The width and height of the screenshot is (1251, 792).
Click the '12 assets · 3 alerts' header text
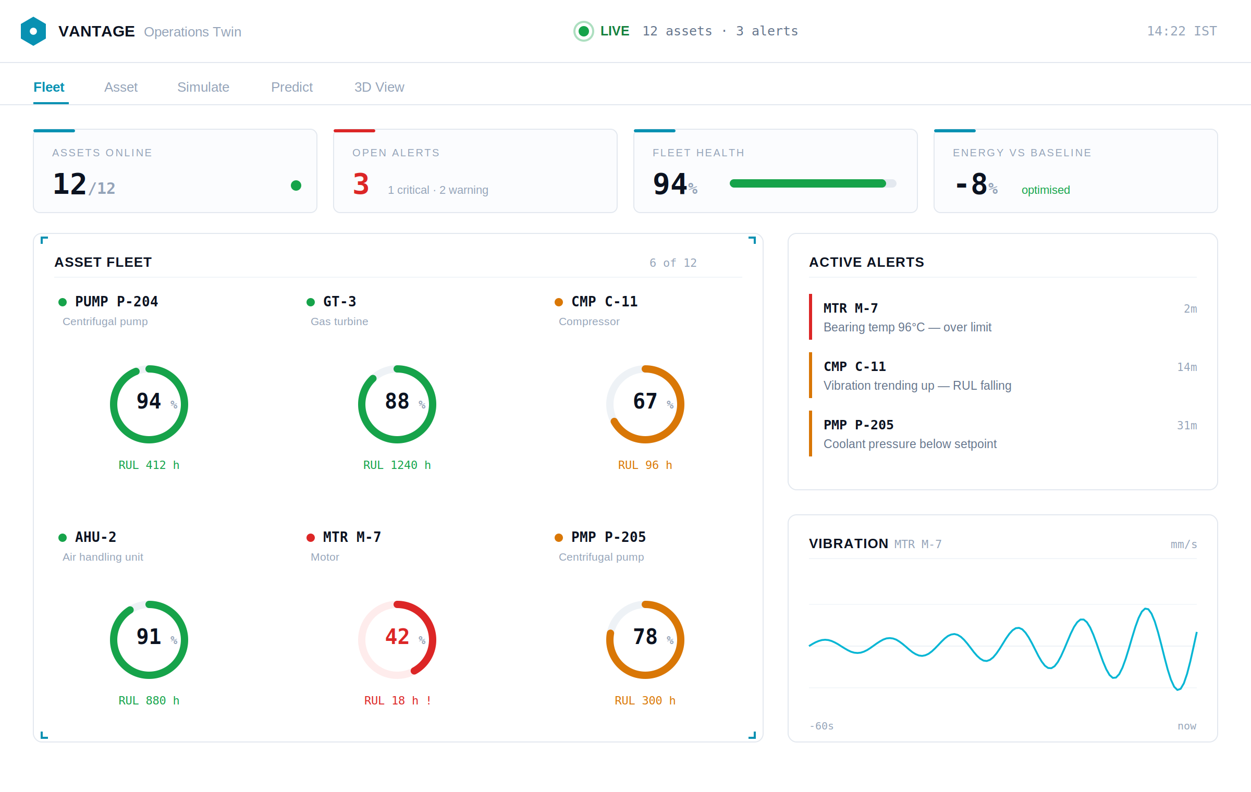coord(720,31)
